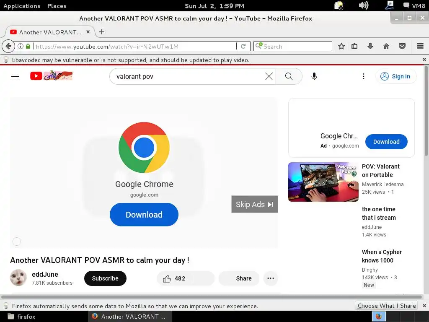Image resolution: width=429 pixels, height=322 pixels.
Task: Like the video with thumbs up
Action: [x=175, y=278]
